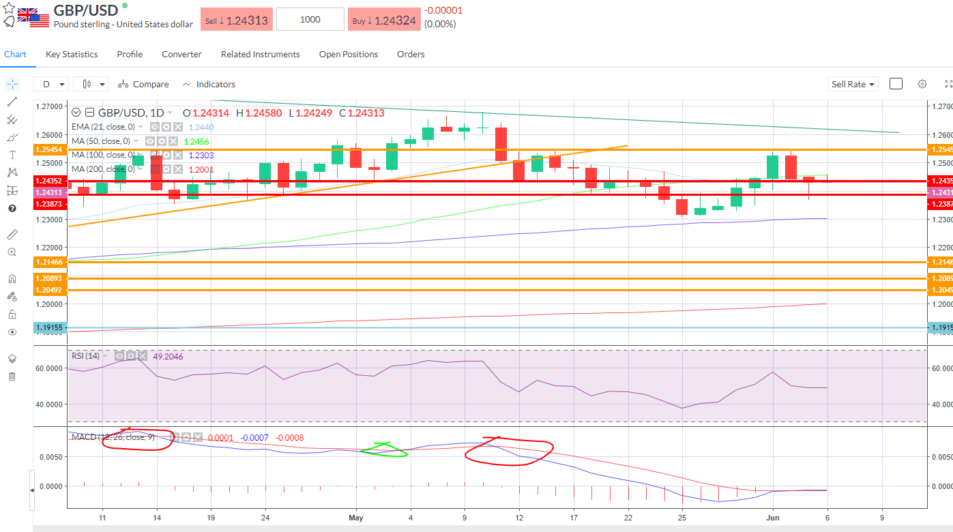Edit the 1000 quantity input field
The width and height of the screenshot is (953, 532).
click(310, 18)
